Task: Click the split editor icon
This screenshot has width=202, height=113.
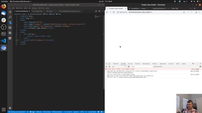Action: 99,11
